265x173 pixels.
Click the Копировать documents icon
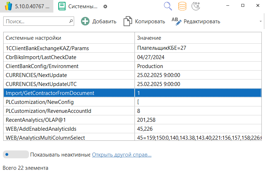(x=128, y=21)
